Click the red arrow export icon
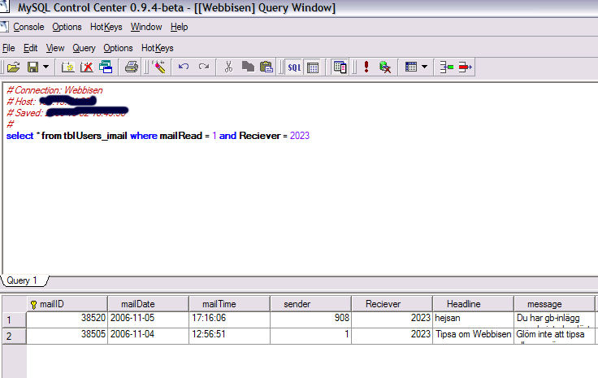Screen dimensions: 598x378 tap(466, 67)
